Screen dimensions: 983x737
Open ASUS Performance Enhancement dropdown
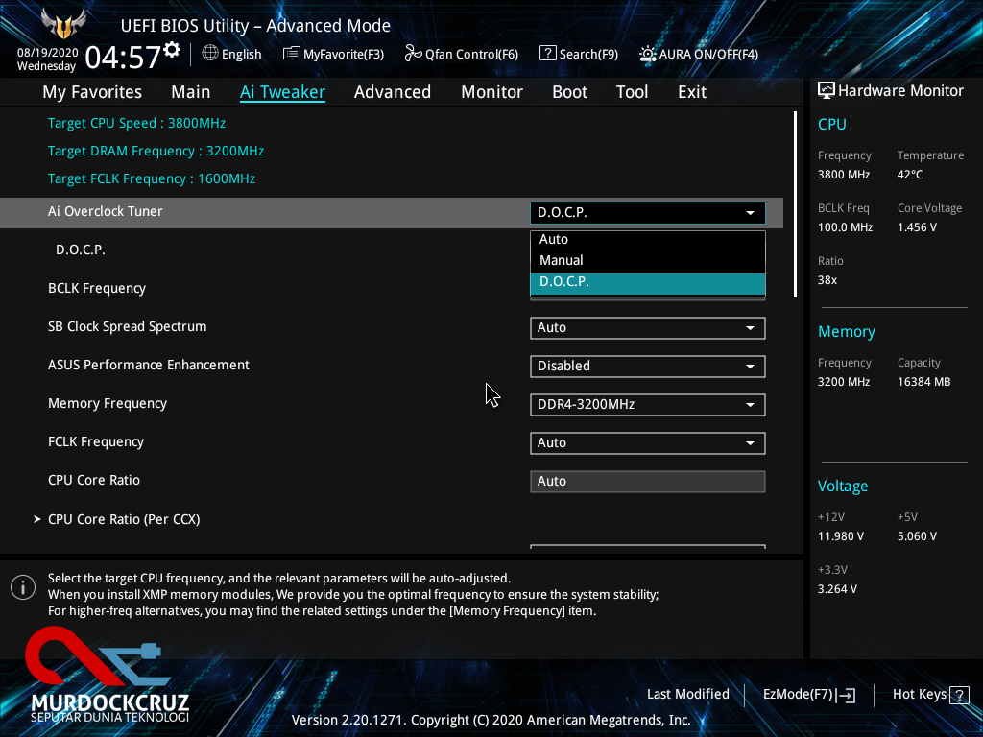click(648, 366)
